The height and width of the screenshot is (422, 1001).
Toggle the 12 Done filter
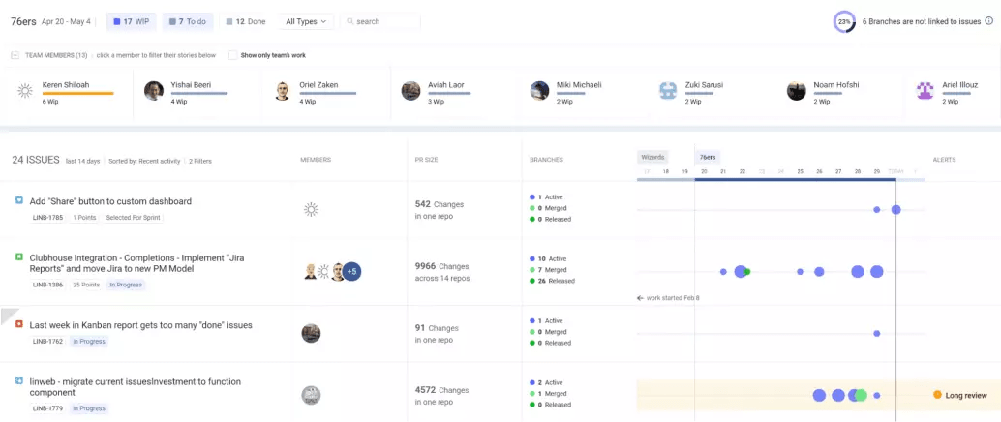pyautogui.click(x=246, y=21)
